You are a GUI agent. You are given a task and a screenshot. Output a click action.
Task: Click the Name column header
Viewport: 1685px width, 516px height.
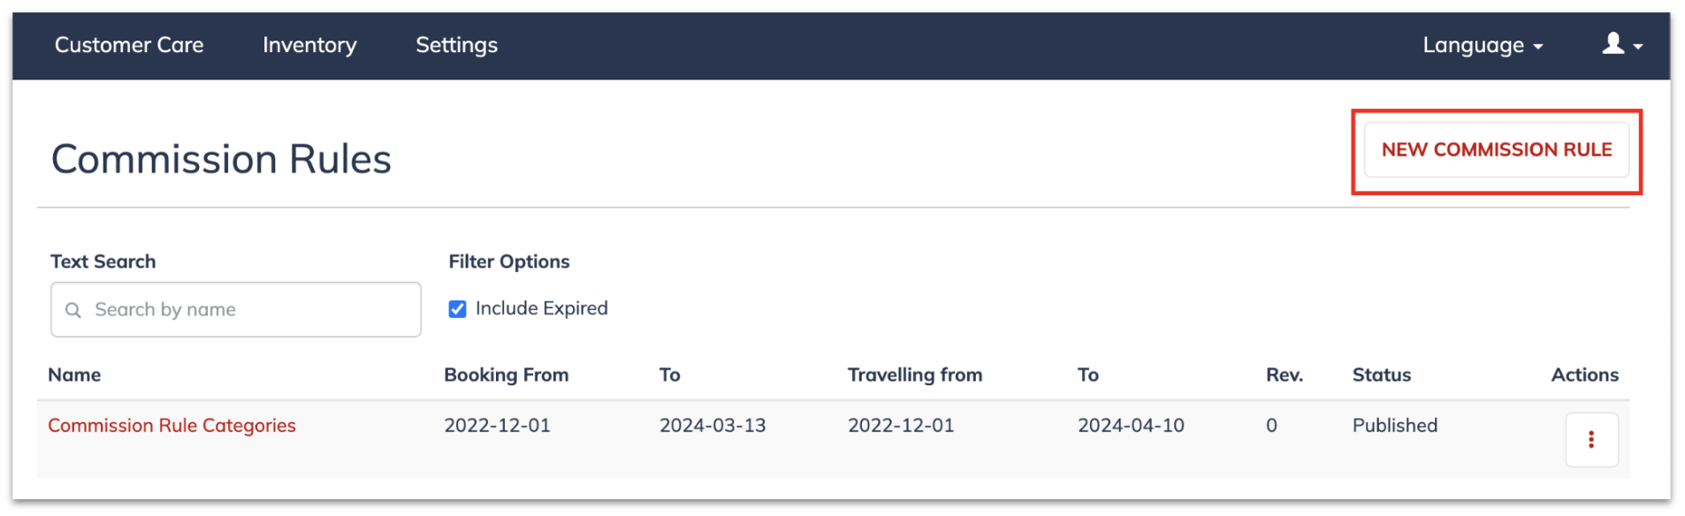pyautogui.click(x=74, y=375)
